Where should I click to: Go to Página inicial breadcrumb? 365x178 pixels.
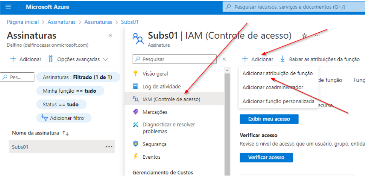click(x=23, y=22)
